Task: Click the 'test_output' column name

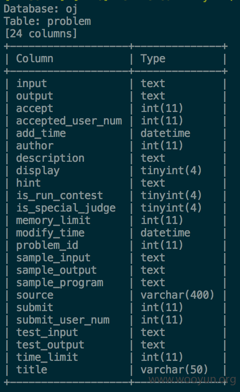Action: (x=50, y=345)
